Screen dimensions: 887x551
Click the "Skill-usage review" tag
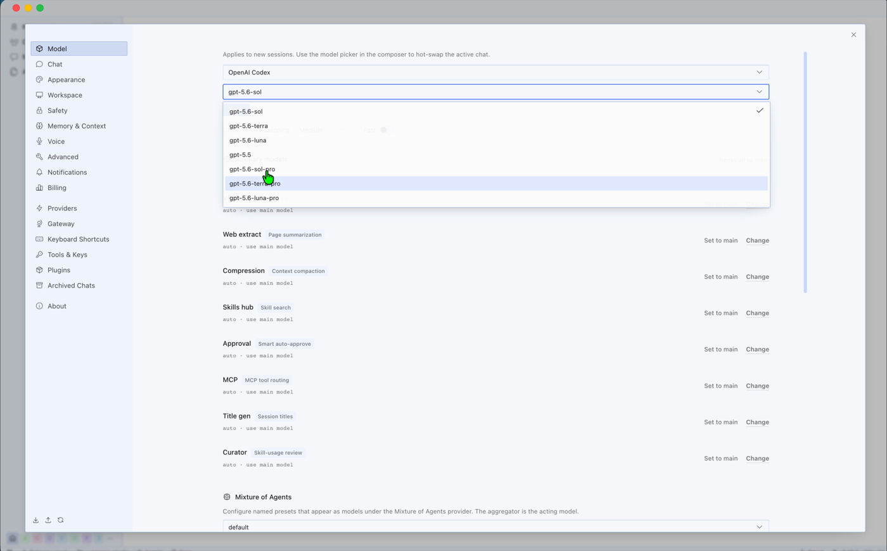[278, 453]
